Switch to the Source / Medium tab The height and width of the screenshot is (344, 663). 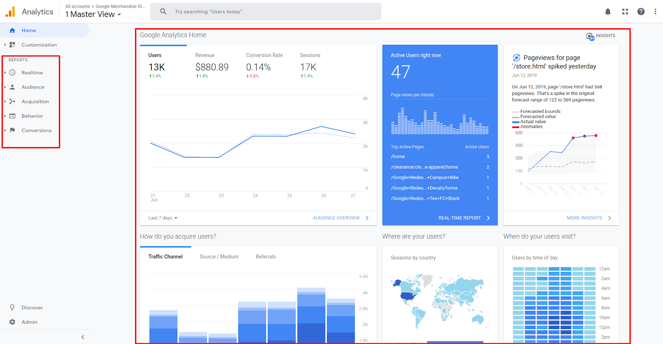click(219, 257)
